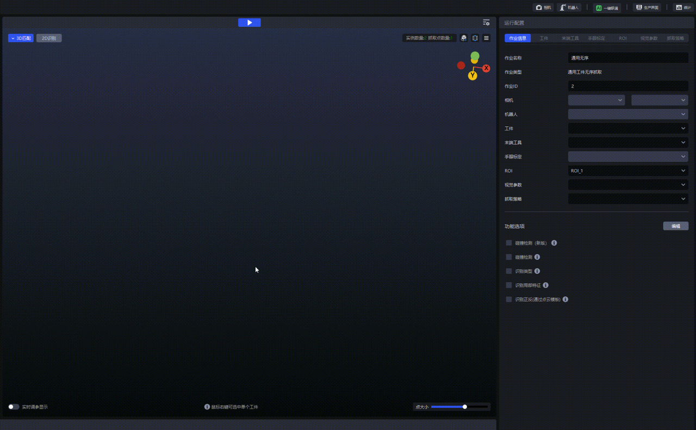Viewport: 696px width, 430px height.
Task: Open the 生产界面 production view button
Action: (647, 8)
